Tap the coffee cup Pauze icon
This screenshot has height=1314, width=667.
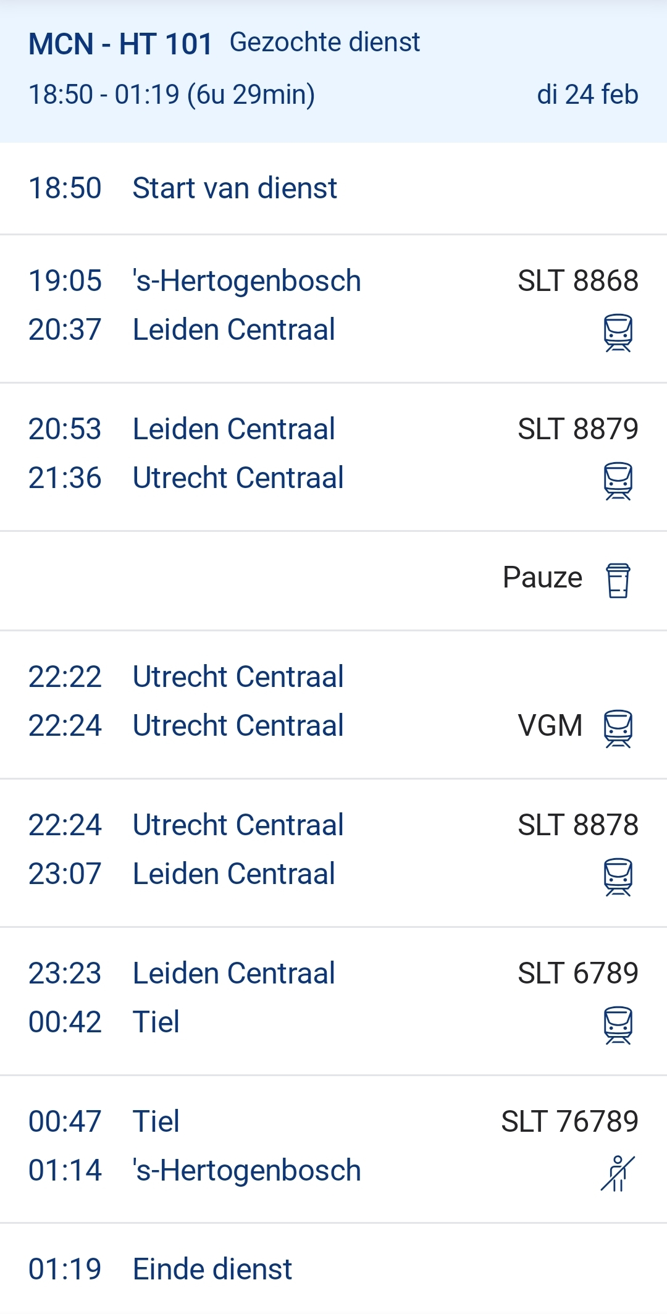pyautogui.click(x=618, y=580)
